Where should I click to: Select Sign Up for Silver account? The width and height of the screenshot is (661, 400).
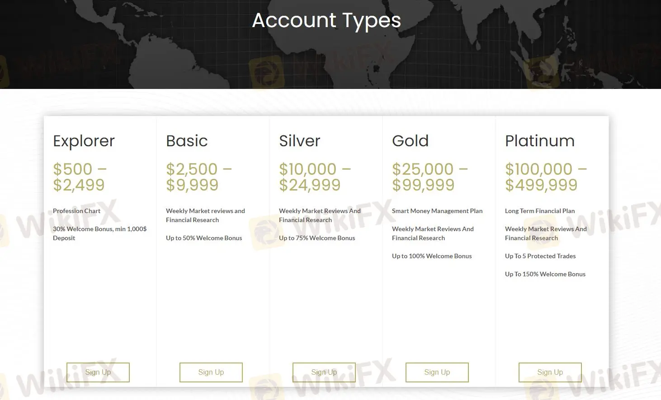[x=324, y=372]
